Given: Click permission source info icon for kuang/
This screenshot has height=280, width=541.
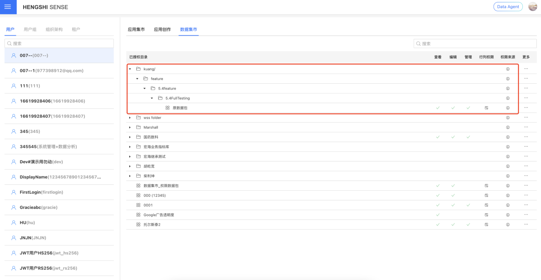Looking at the screenshot, I should [x=508, y=69].
